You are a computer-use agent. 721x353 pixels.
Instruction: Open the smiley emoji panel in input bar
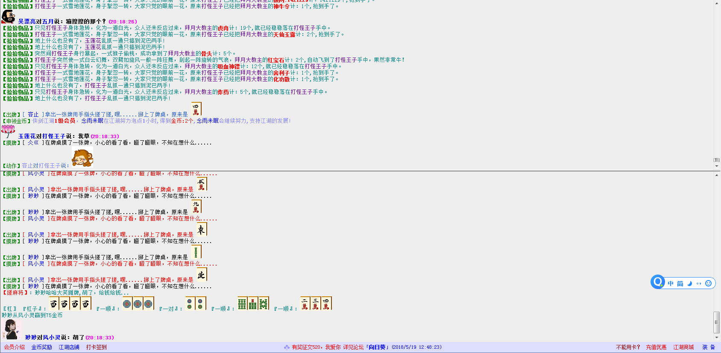coord(708,284)
